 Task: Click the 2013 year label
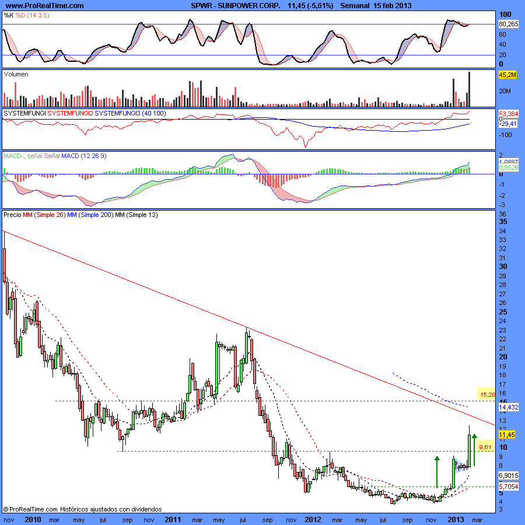456,520
